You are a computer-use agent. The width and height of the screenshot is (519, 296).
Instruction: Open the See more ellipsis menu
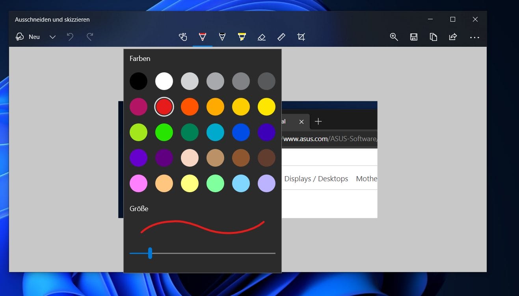(x=474, y=37)
